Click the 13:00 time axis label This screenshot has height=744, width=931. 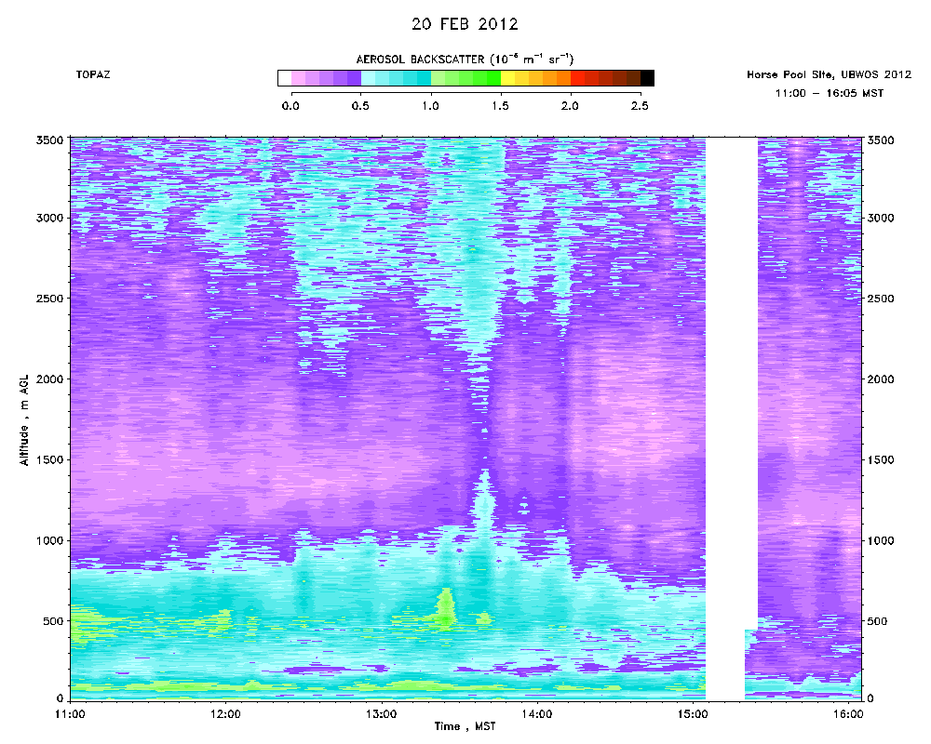[381, 714]
